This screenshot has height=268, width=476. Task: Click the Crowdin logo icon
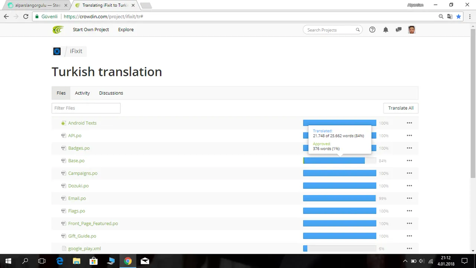58,30
